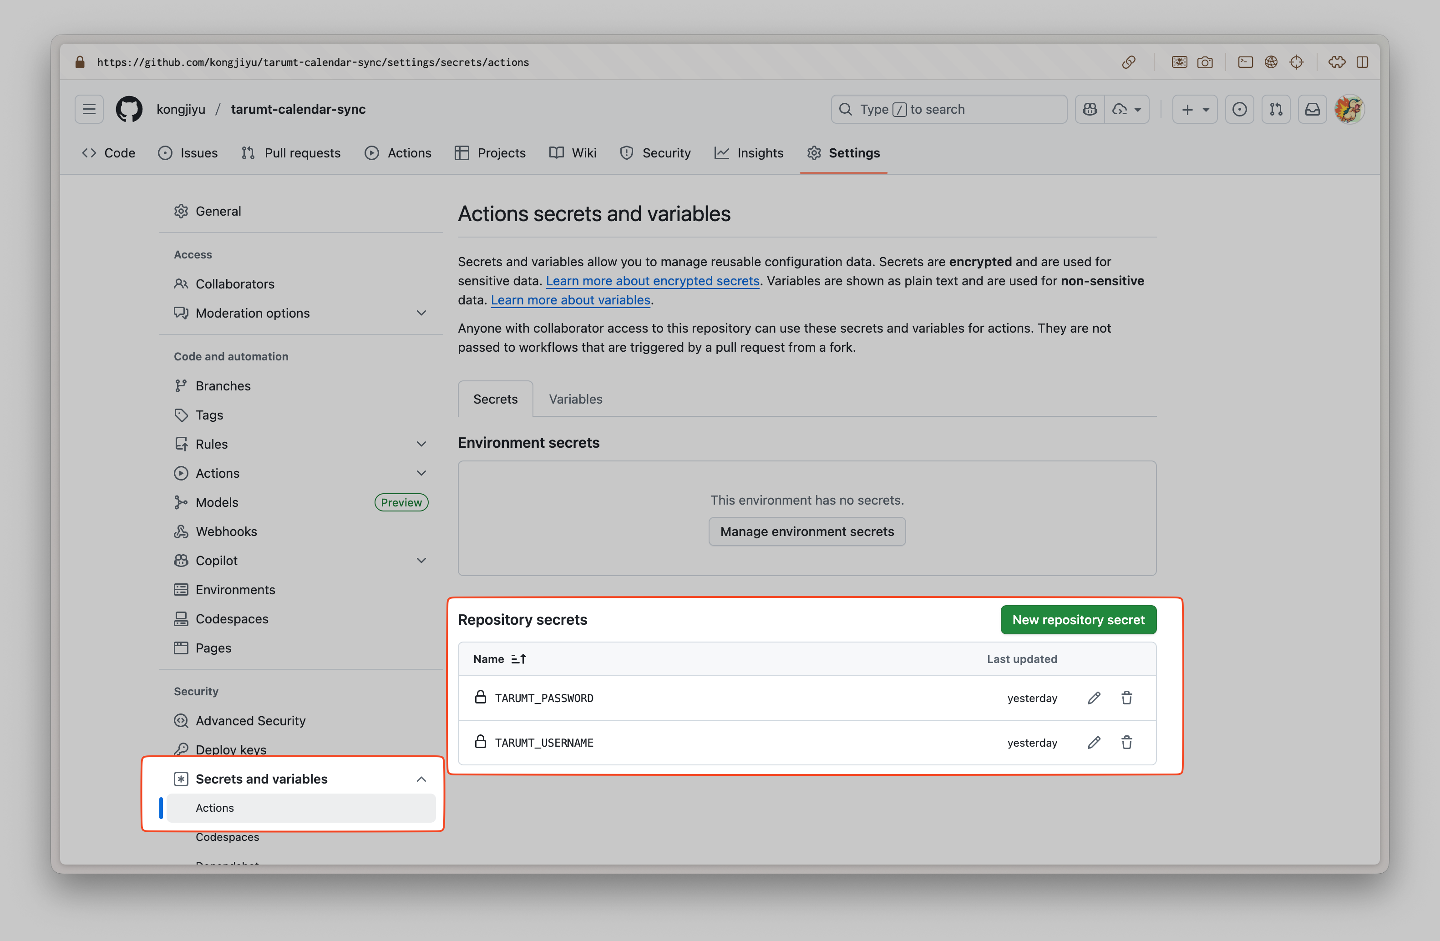Click the Manage environment secrets button
This screenshot has height=941, width=1440.
click(x=806, y=531)
